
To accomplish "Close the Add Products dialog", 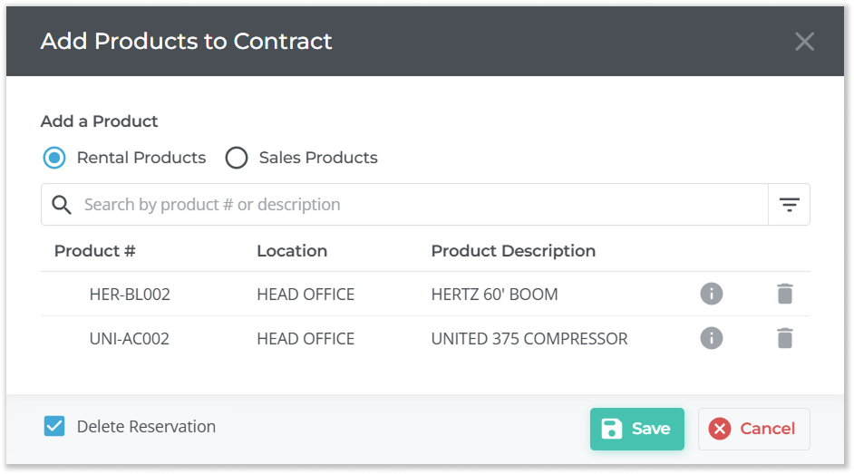I will pyautogui.click(x=804, y=42).
